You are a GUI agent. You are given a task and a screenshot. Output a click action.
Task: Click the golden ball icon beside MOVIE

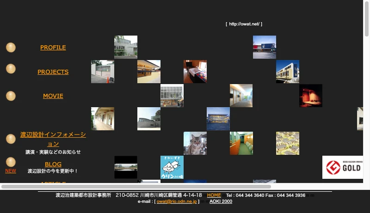point(11,96)
